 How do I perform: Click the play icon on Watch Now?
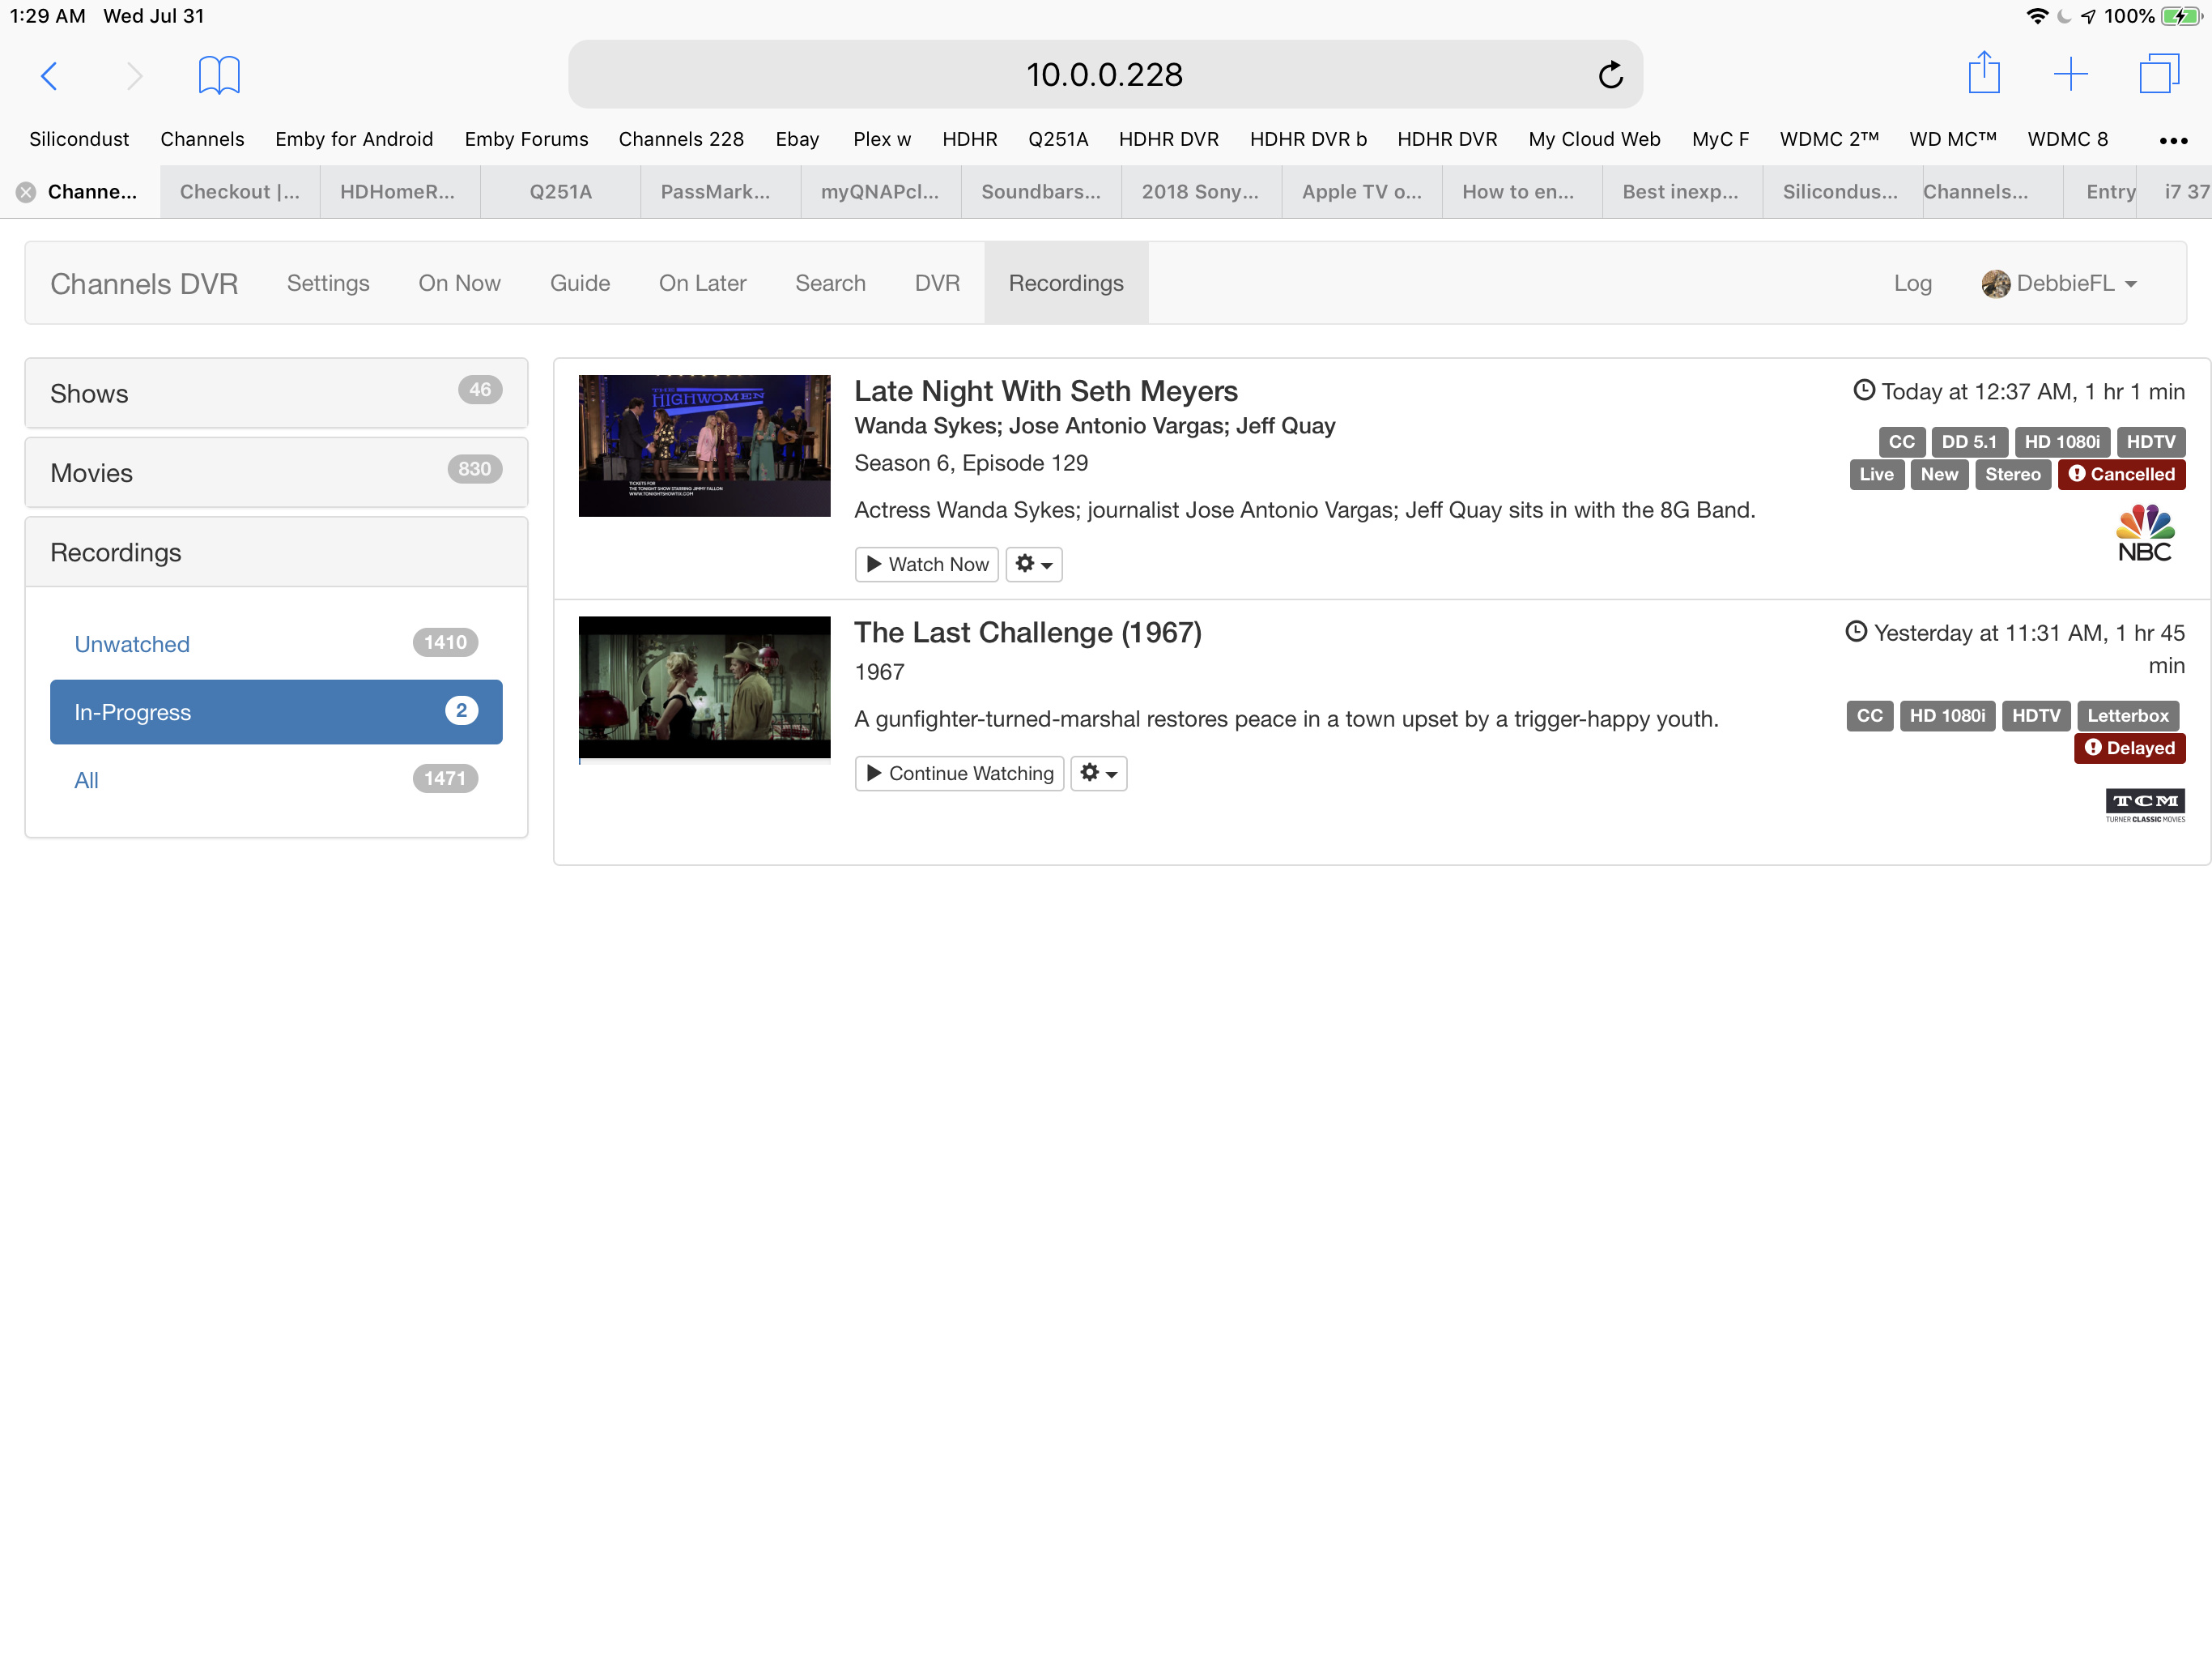[x=875, y=563]
